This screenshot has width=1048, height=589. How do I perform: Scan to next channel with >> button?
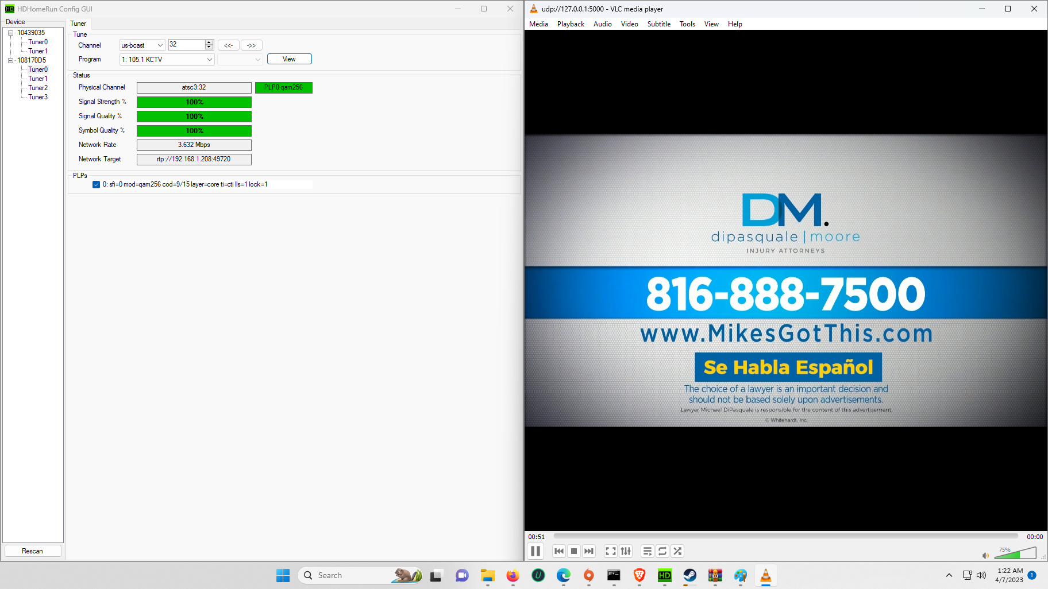pyautogui.click(x=252, y=45)
